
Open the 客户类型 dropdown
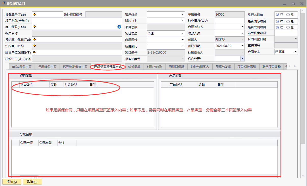pos(183,15)
